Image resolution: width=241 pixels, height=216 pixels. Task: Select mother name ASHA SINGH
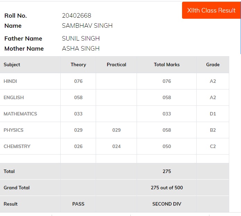click(81, 49)
